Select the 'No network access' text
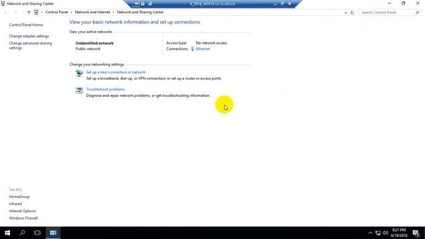This screenshot has width=425, height=239. tap(211, 42)
